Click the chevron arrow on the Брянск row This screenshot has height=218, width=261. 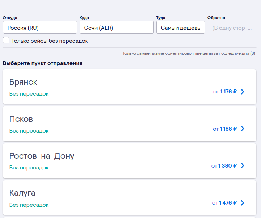[243, 92]
